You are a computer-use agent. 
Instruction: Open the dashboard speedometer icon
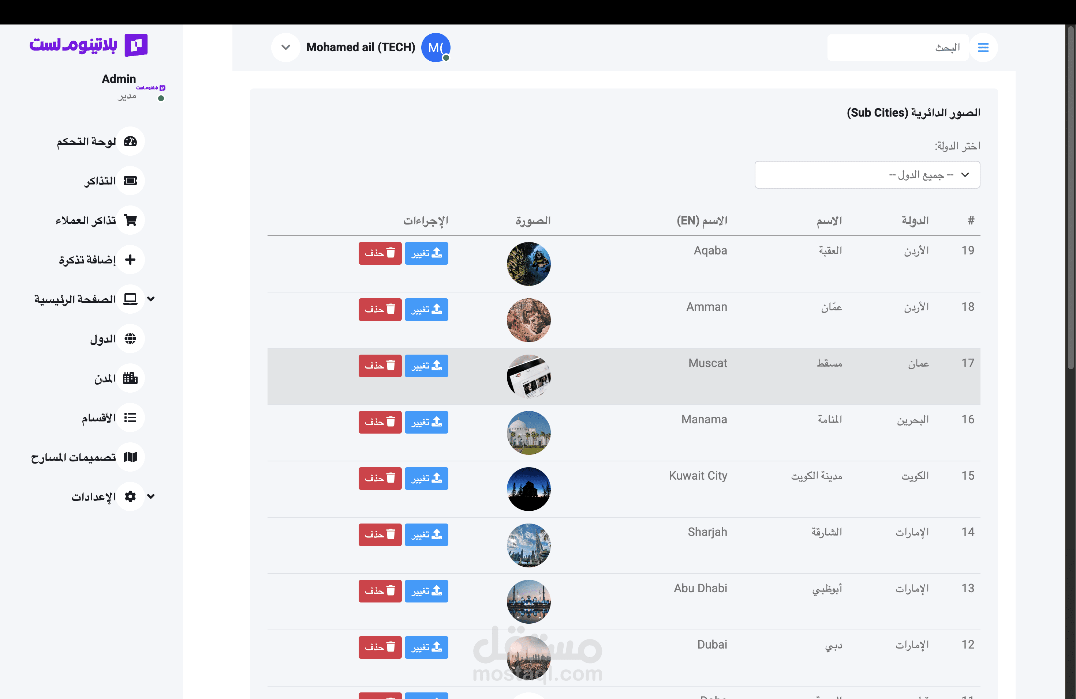coord(130,141)
